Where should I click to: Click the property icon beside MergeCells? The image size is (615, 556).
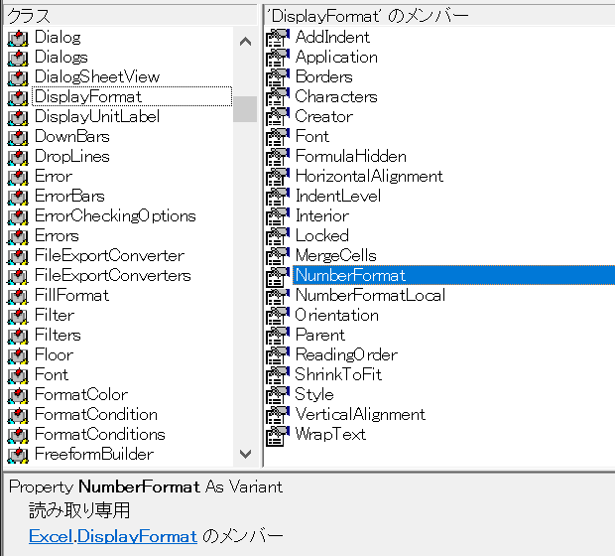coord(278,256)
